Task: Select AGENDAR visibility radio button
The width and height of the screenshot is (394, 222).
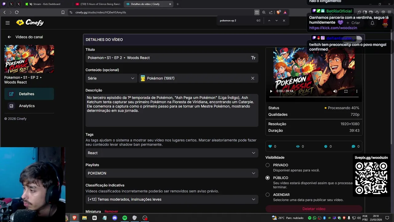Action: [267, 195]
